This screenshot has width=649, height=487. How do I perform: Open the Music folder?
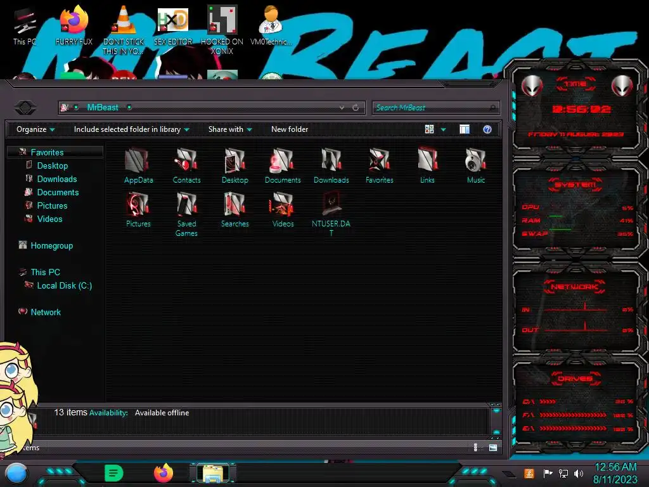tap(475, 166)
